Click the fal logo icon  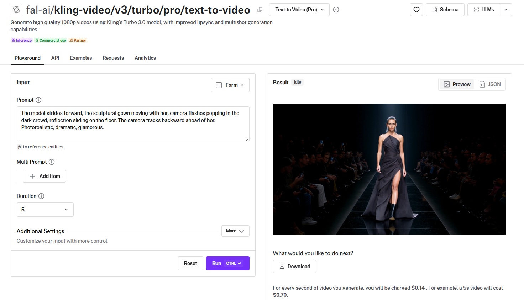pos(16,10)
